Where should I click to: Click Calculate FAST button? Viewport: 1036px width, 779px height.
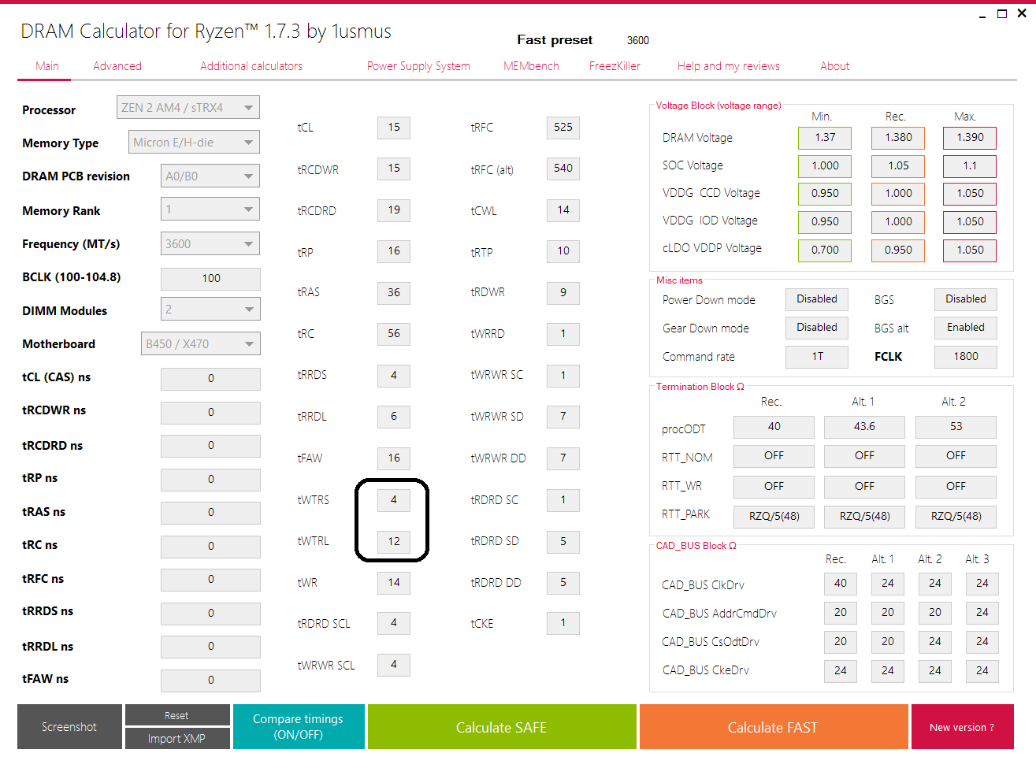coord(773,727)
